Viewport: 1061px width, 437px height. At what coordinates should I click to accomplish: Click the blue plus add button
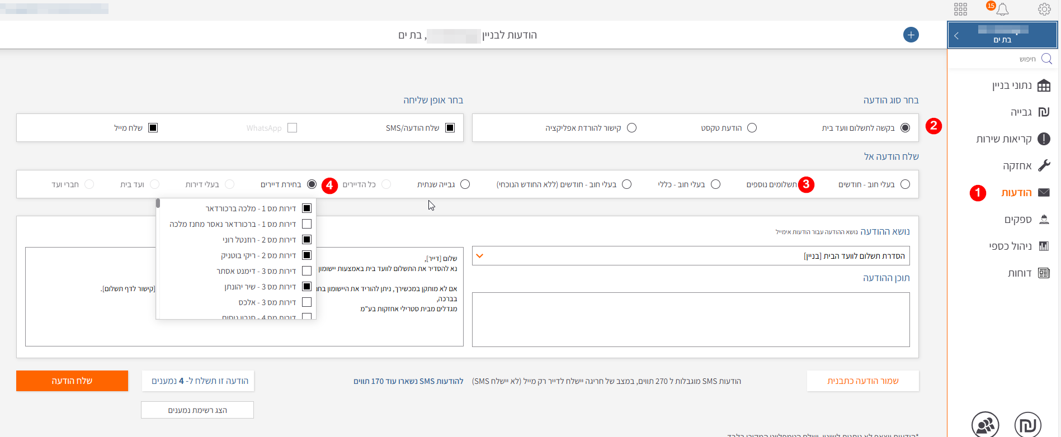[911, 35]
